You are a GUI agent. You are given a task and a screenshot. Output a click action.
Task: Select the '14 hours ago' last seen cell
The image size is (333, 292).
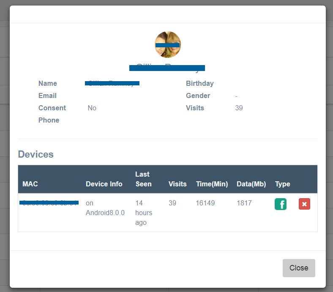pos(144,213)
